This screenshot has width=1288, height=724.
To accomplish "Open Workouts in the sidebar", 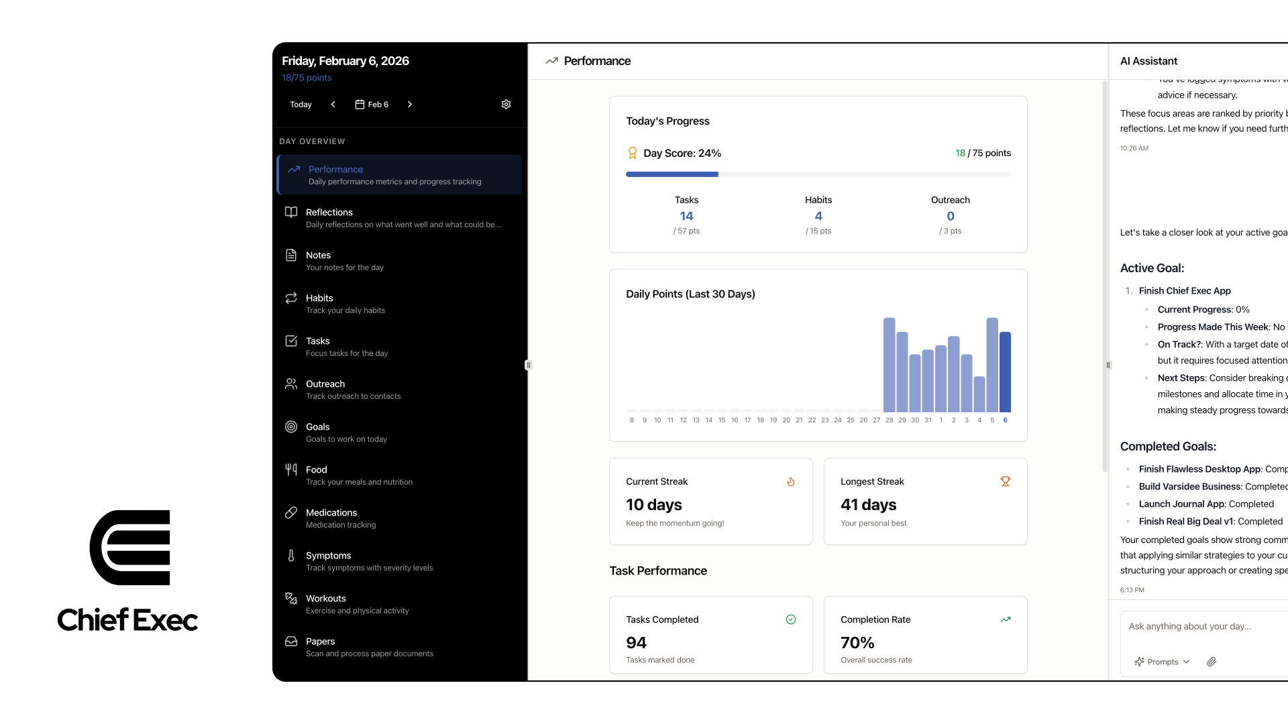I will pyautogui.click(x=399, y=604).
